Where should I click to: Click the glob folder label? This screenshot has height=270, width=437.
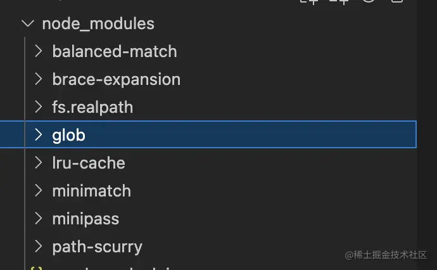point(68,135)
